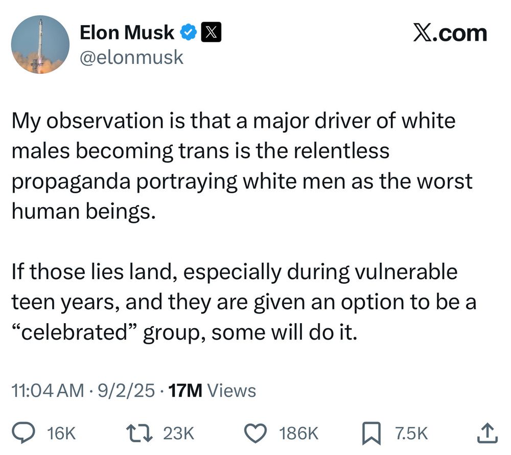Click the 9/2/25 post date
Screen dimensions: 511x455
[126, 391]
